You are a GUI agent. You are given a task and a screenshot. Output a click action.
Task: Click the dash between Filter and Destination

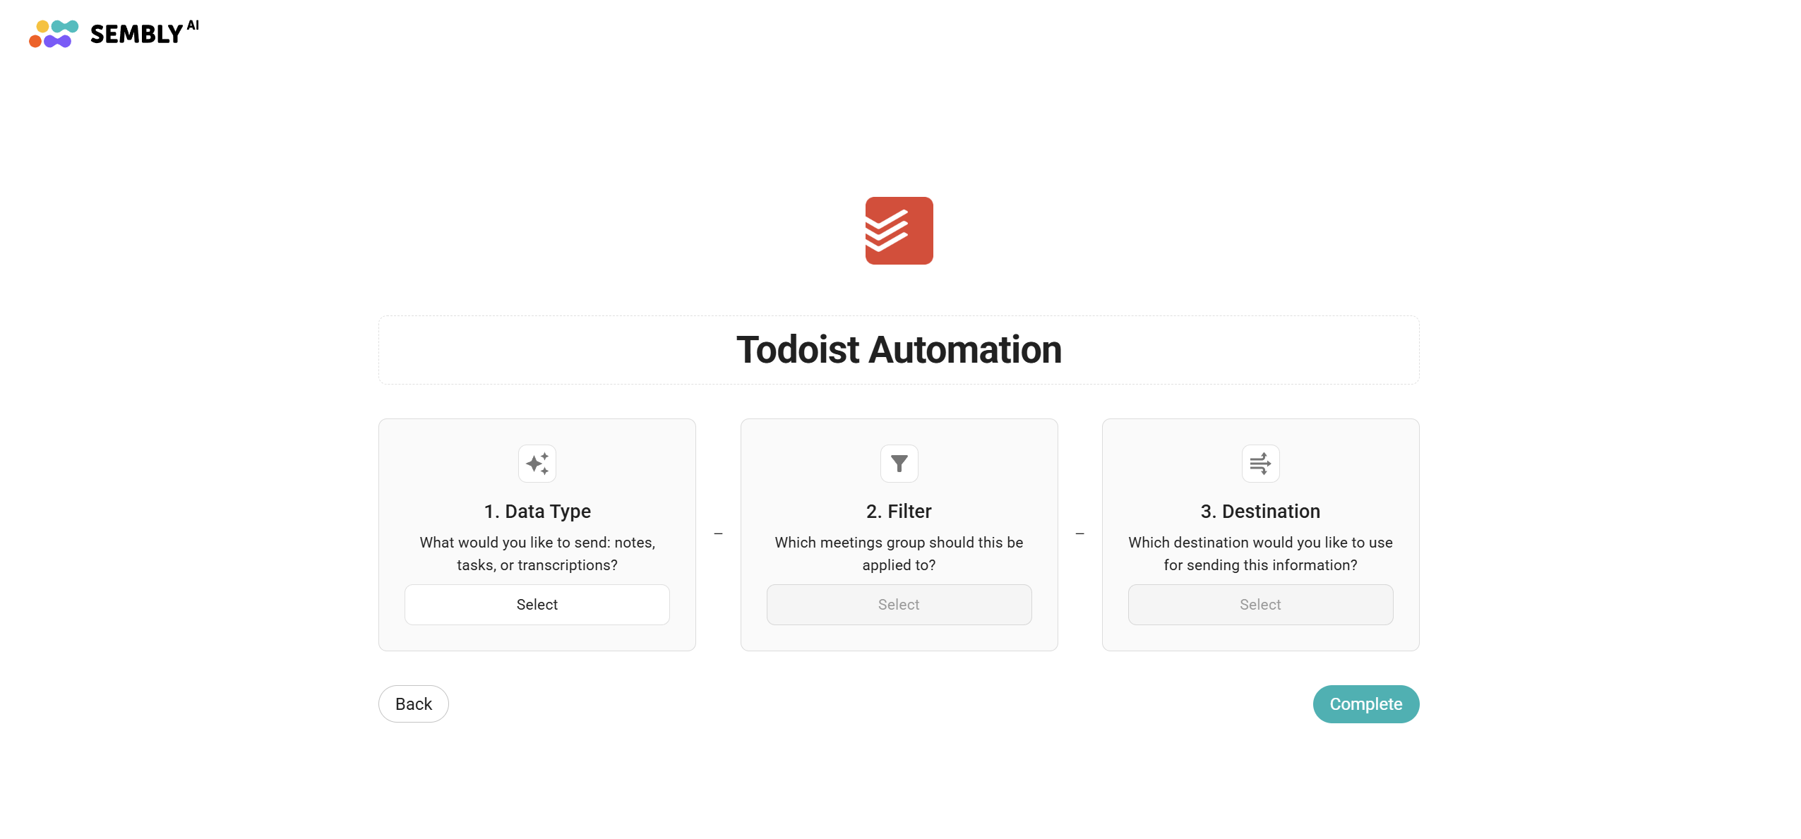(1079, 534)
